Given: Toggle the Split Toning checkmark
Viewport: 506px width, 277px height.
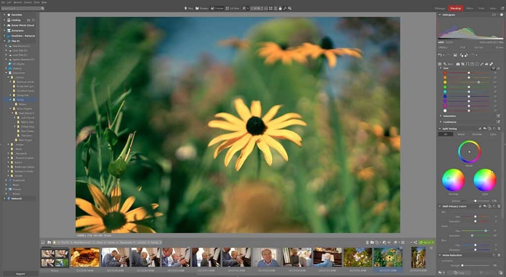Looking at the screenshot, I should [x=480, y=129].
